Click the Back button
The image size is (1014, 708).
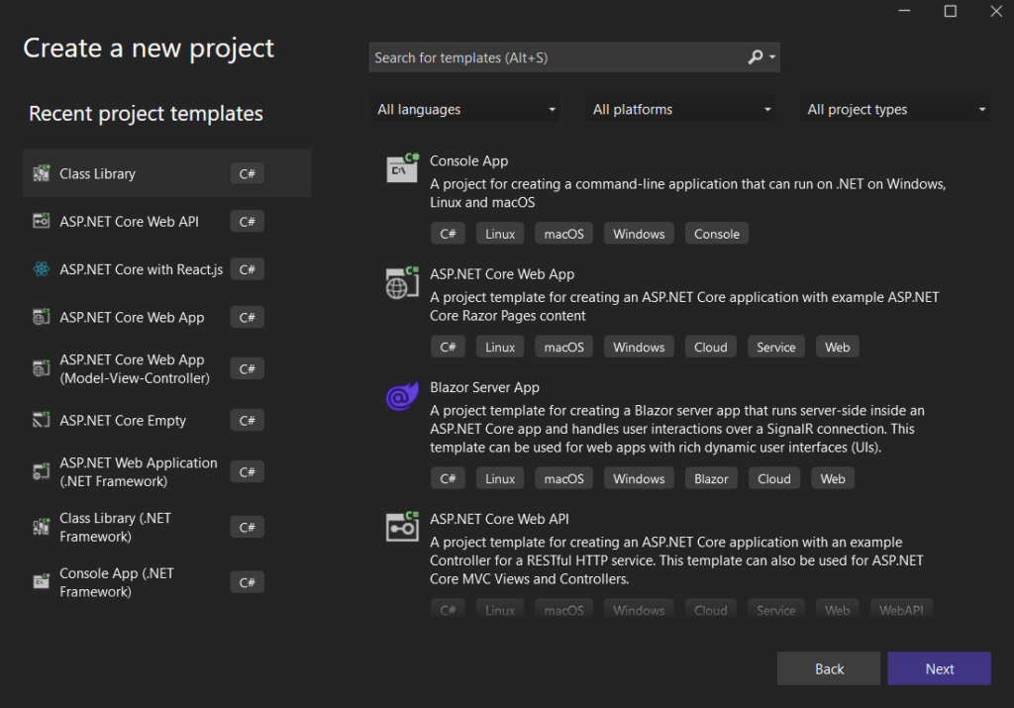828,668
